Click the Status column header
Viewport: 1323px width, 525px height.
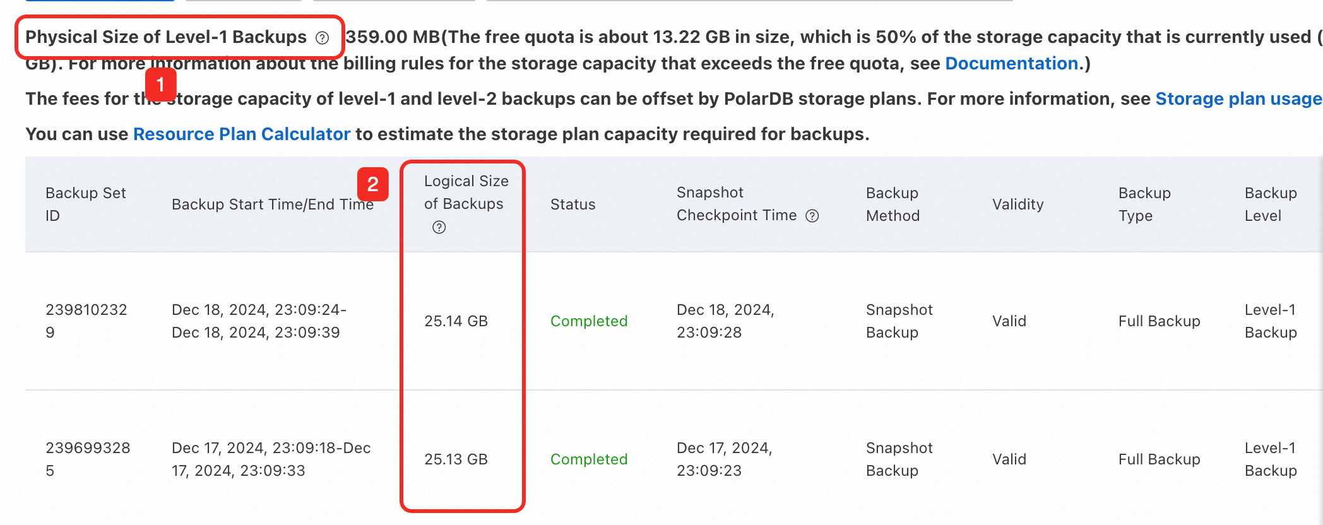coord(573,204)
